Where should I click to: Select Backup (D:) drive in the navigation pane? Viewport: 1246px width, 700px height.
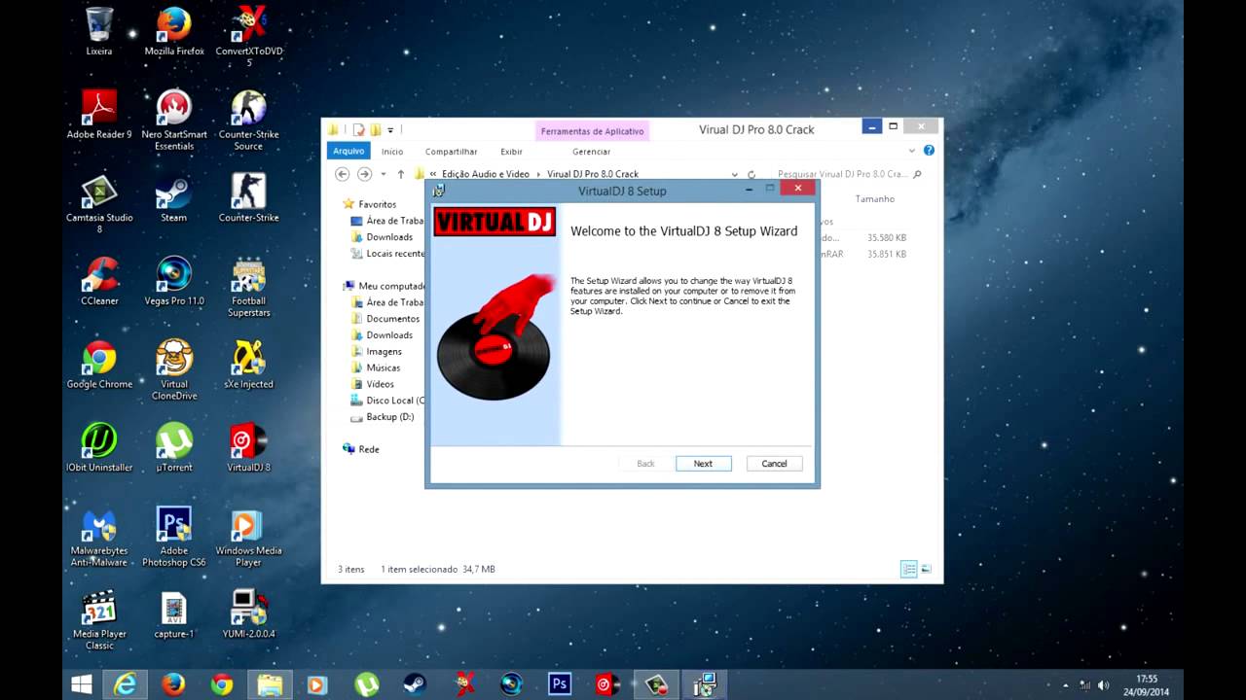pos(389,417)
